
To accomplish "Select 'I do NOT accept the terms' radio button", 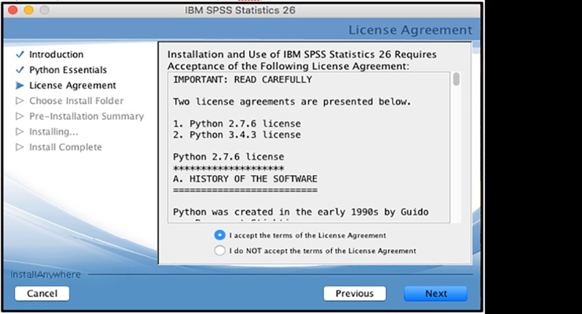I will (x=220, y=250).
